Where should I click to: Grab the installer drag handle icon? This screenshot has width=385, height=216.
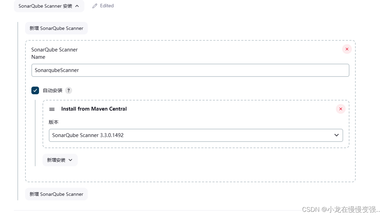click(52, 109)
